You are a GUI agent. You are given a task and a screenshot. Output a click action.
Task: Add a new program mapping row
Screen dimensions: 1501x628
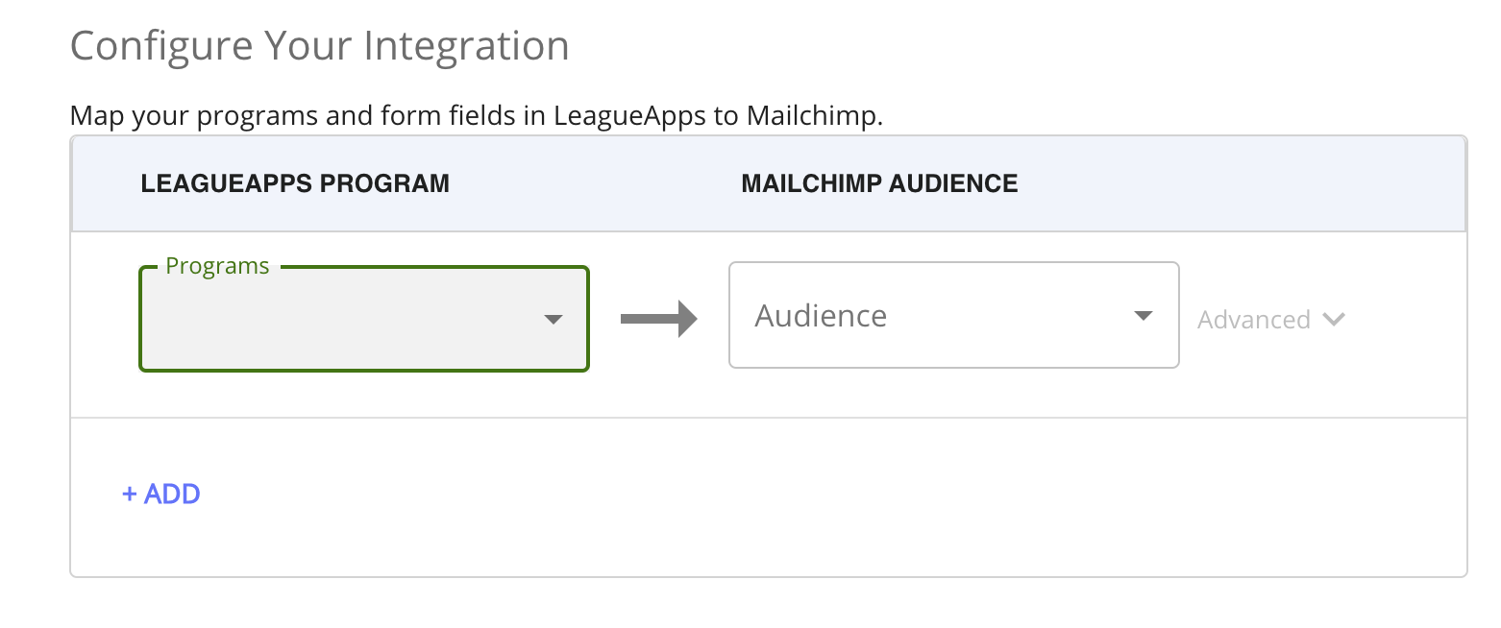tap(160, 493)
